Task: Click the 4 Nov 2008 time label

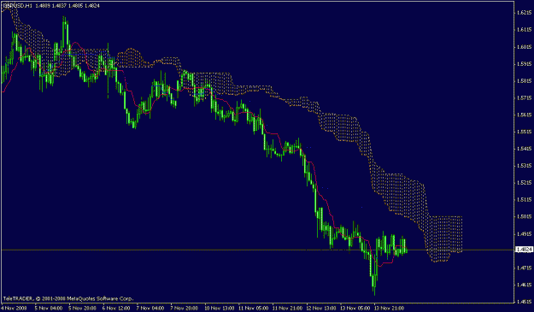Action: point(13,308)
